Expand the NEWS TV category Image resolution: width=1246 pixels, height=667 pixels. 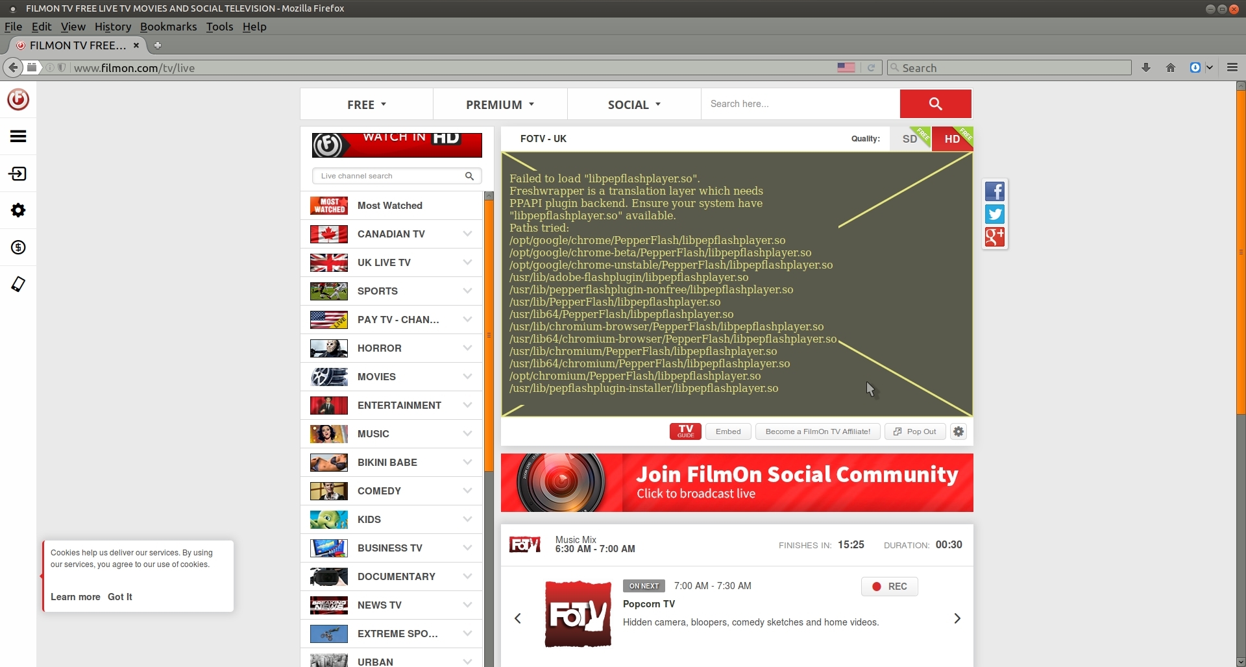tap(467, 605)
